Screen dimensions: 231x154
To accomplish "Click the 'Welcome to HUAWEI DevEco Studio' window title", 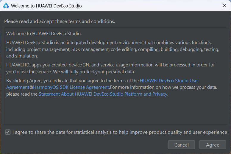I will tap(46, 6).
